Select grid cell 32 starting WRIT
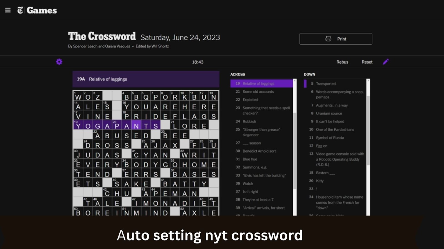 pyautogui.click(x=185, y=154)
